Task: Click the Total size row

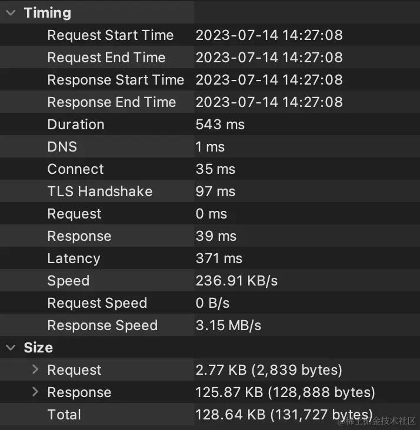Action: [210, 414]
